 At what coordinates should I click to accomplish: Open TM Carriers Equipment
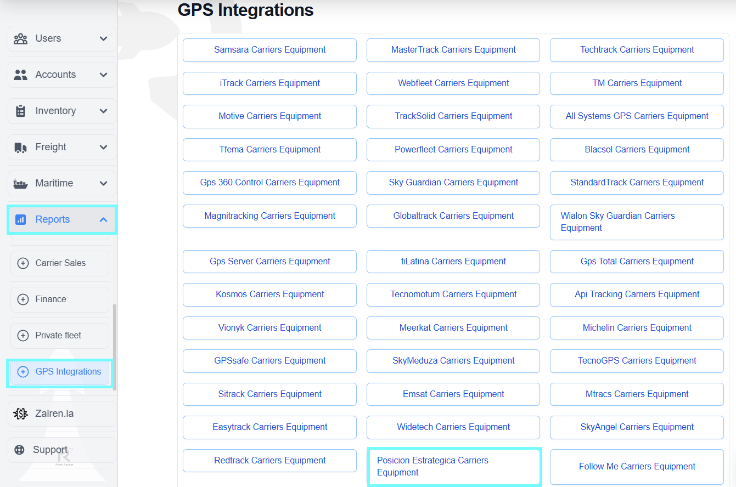point(637,83)
